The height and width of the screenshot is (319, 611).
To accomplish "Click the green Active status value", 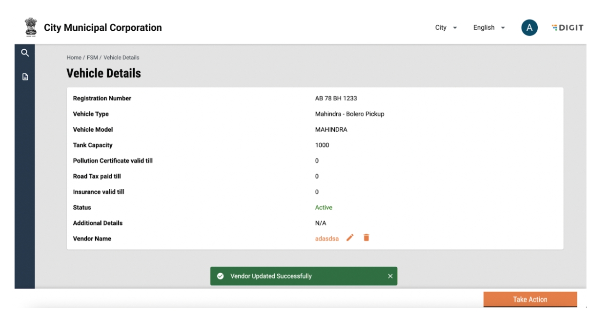I will click(x=324, y=207).
